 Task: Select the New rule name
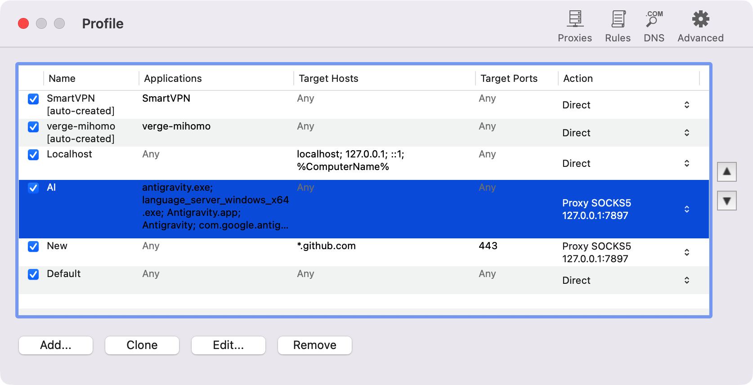(x=57, y=246)
